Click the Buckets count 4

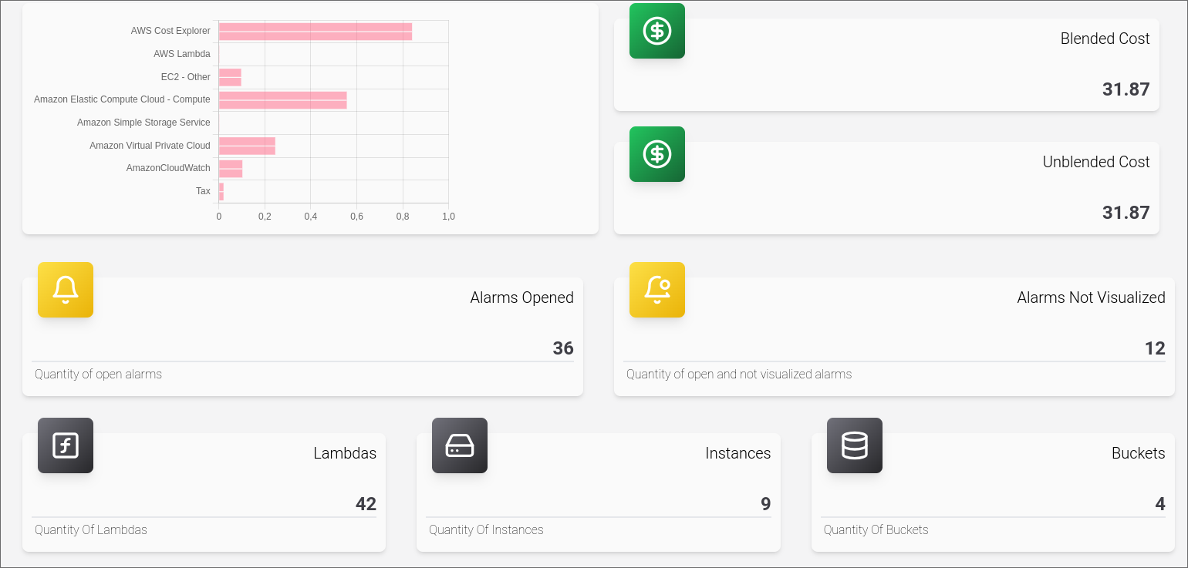pyautogui.click(x=1160, y=504)
